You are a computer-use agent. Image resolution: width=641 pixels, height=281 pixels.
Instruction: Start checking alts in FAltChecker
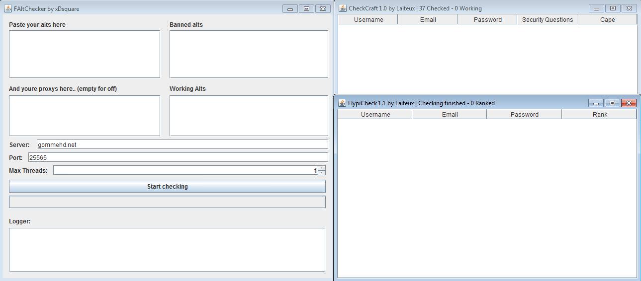tap(167, 186)
